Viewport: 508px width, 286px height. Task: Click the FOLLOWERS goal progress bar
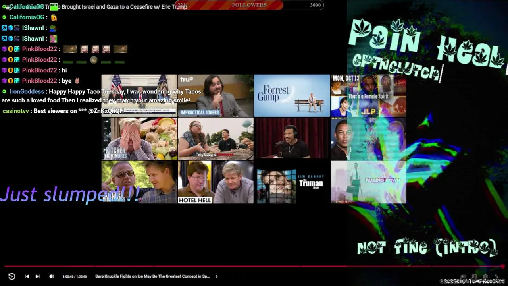coord(249,5)
